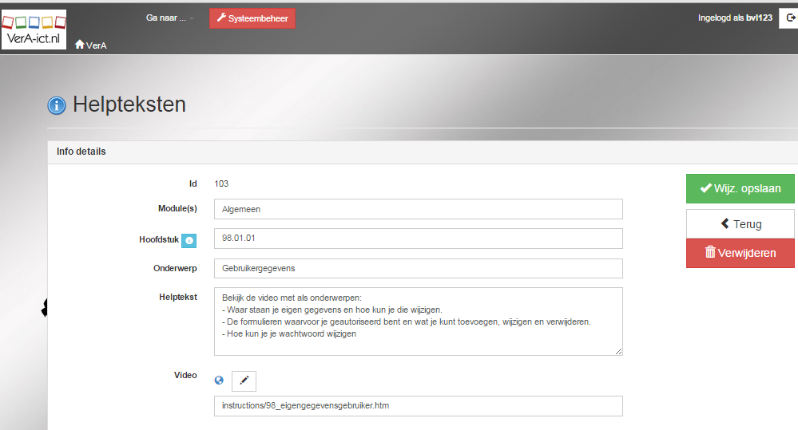The width and height of the screenshot is (798, 430).
Task: Click the logout icon at top right
Action: (789, 18)
